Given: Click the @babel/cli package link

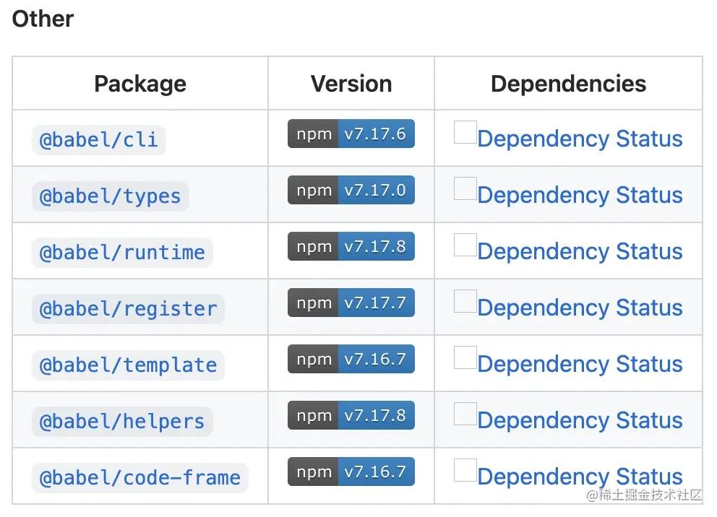Looking at the screenshot, I should pyautogui.click(x=99, y=139).
